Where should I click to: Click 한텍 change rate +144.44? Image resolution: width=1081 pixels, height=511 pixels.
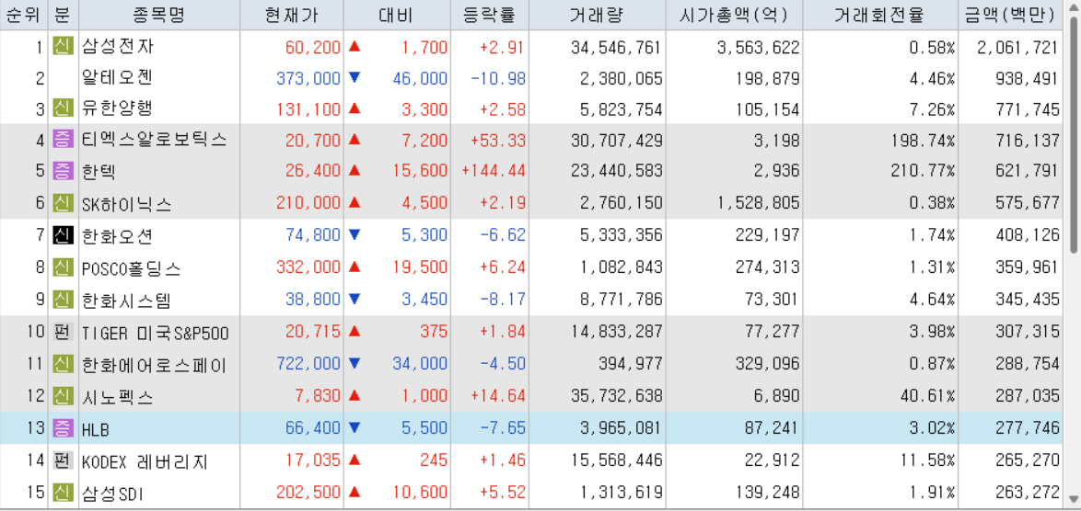tap(494, 171)
